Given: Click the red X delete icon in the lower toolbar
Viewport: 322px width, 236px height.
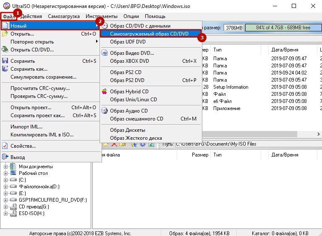Looking at the screenshot, I should 114,144.
